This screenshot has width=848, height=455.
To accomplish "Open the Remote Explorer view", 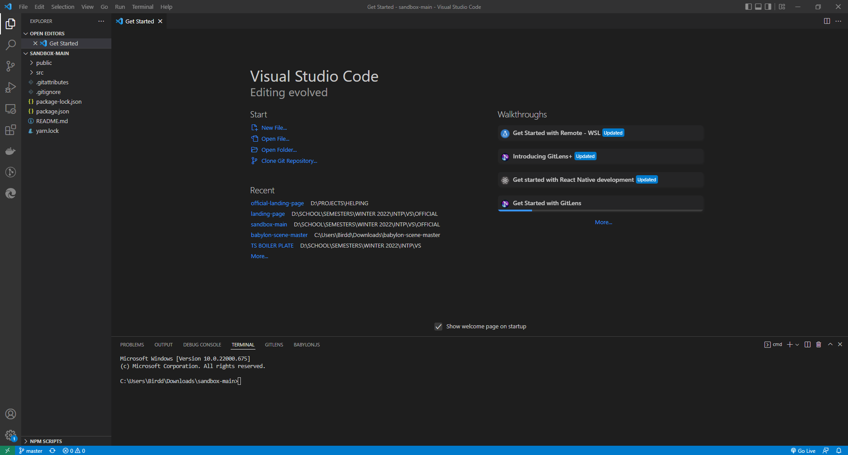I will [11, 109].
